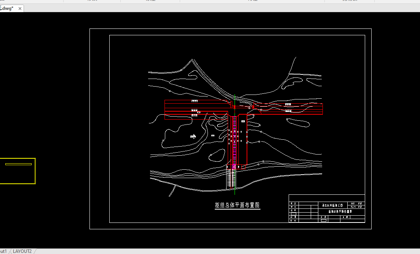The height and width of the screenshot is (254, 420).
Task: Click the yellow rectangle outline at left edge
Action: pyautogui.click(x=35, y=171)
